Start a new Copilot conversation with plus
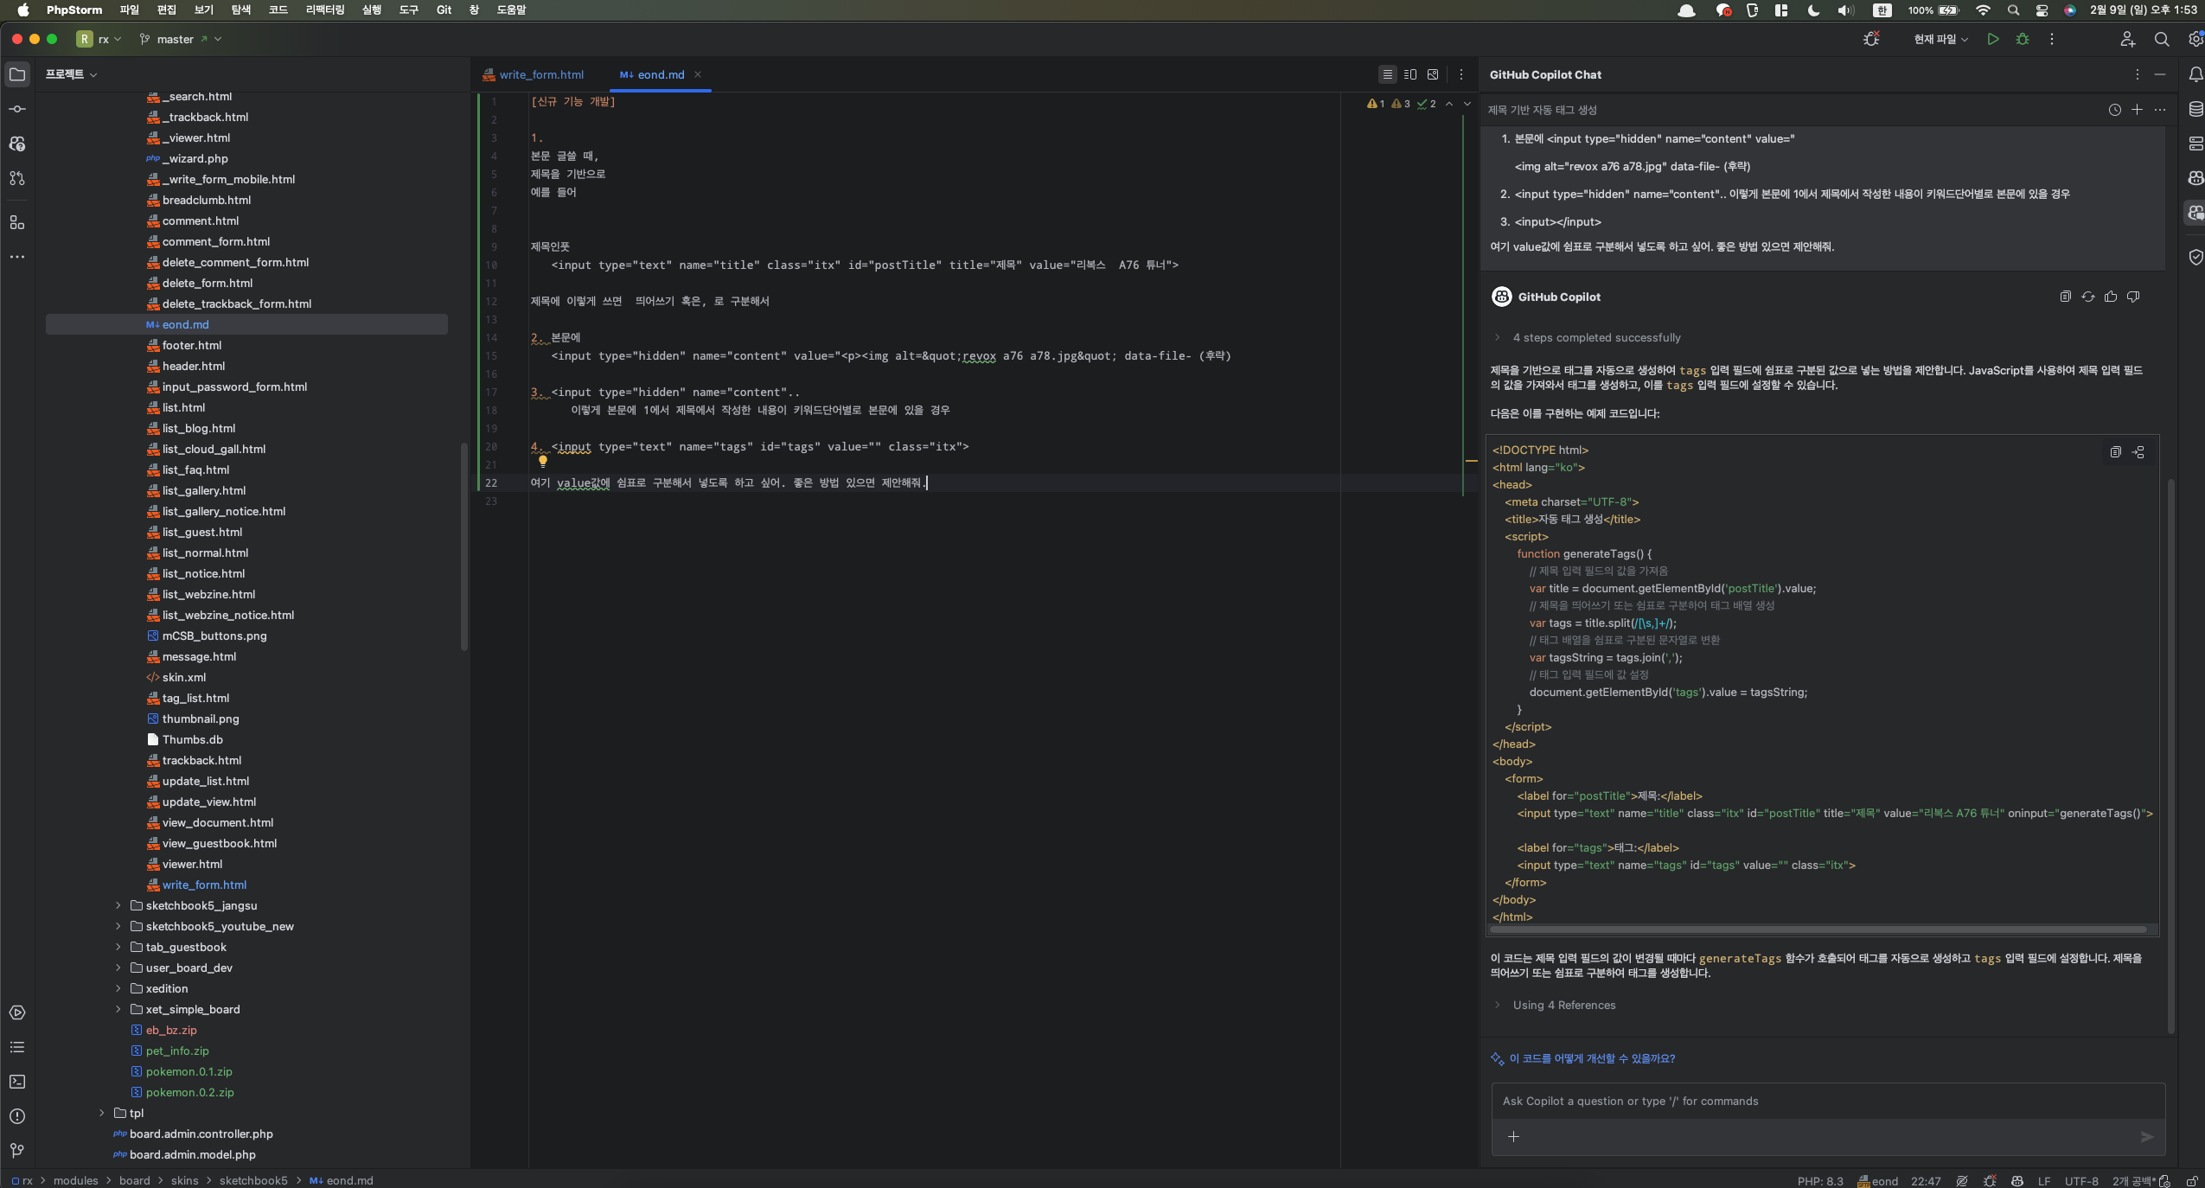The image size is (2205, 1188). pos(2137,110)
